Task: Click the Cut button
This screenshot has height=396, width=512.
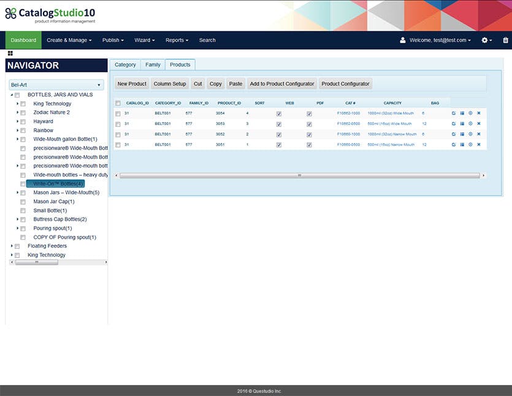Action: click(198, 84)
